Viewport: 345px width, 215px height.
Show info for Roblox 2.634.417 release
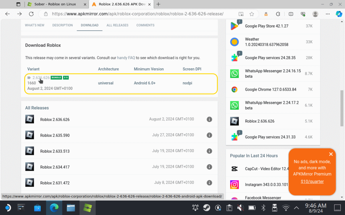[209, 167]
